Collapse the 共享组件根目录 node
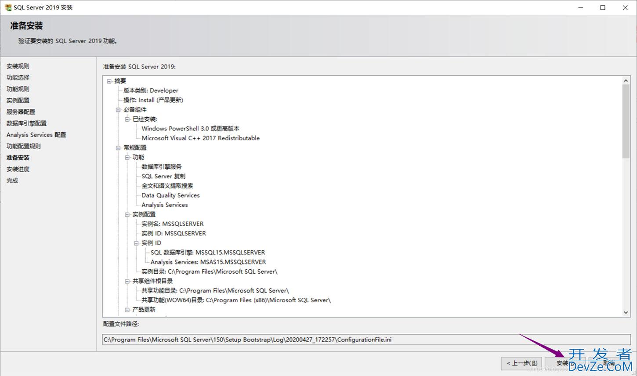Viewport: 637px width, 376px height. (127, 281)
